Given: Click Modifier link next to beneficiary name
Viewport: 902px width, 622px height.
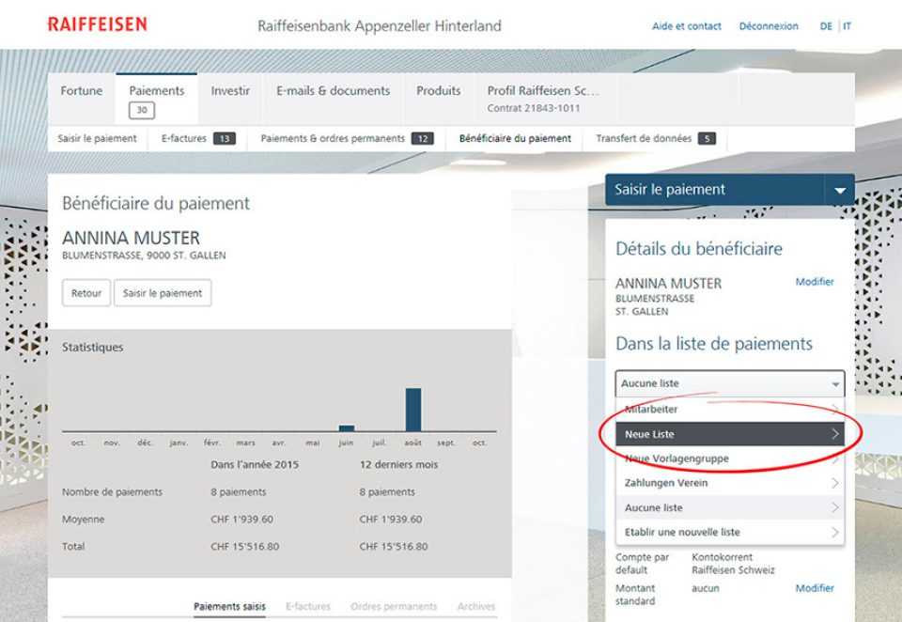Looking at the screenshot, I should click(x=814, y=282).
